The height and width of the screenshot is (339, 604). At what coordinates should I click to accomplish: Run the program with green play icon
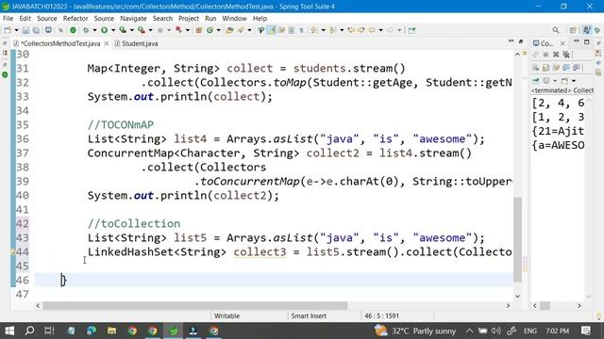click(104, 30)
